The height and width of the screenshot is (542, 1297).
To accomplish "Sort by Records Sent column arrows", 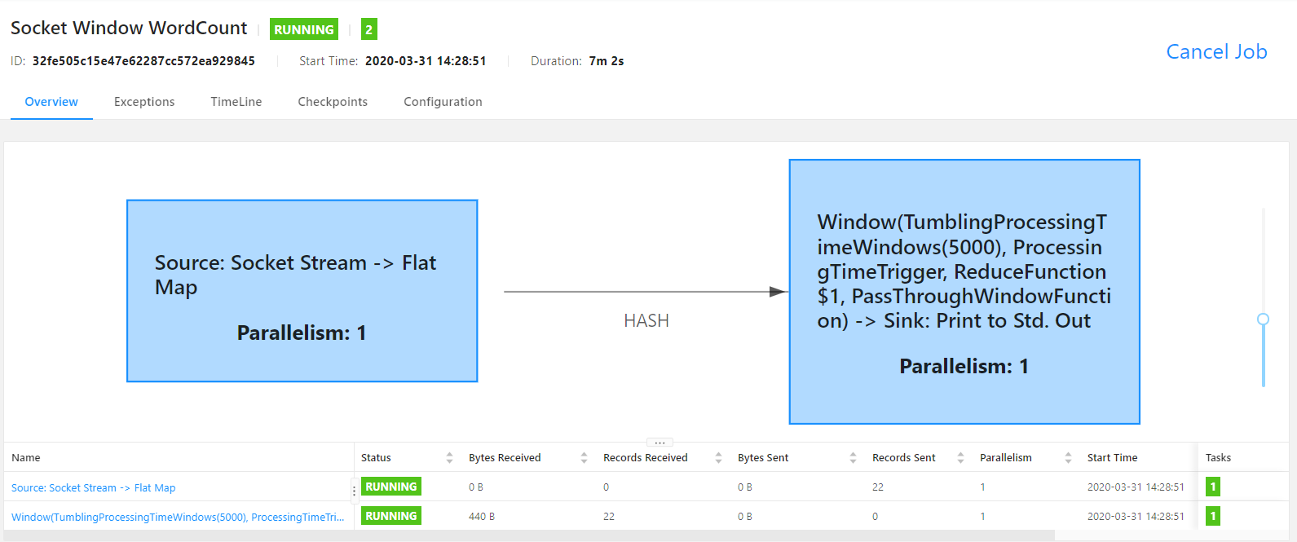I will click(960, 458).
